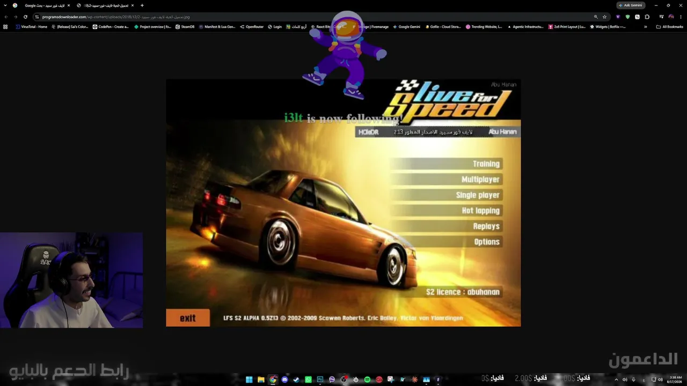Click the orange "exit" label in the image

188,318
